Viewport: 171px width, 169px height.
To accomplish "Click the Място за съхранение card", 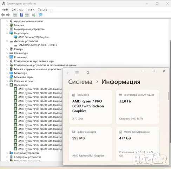I will click(x=138, y=144).
